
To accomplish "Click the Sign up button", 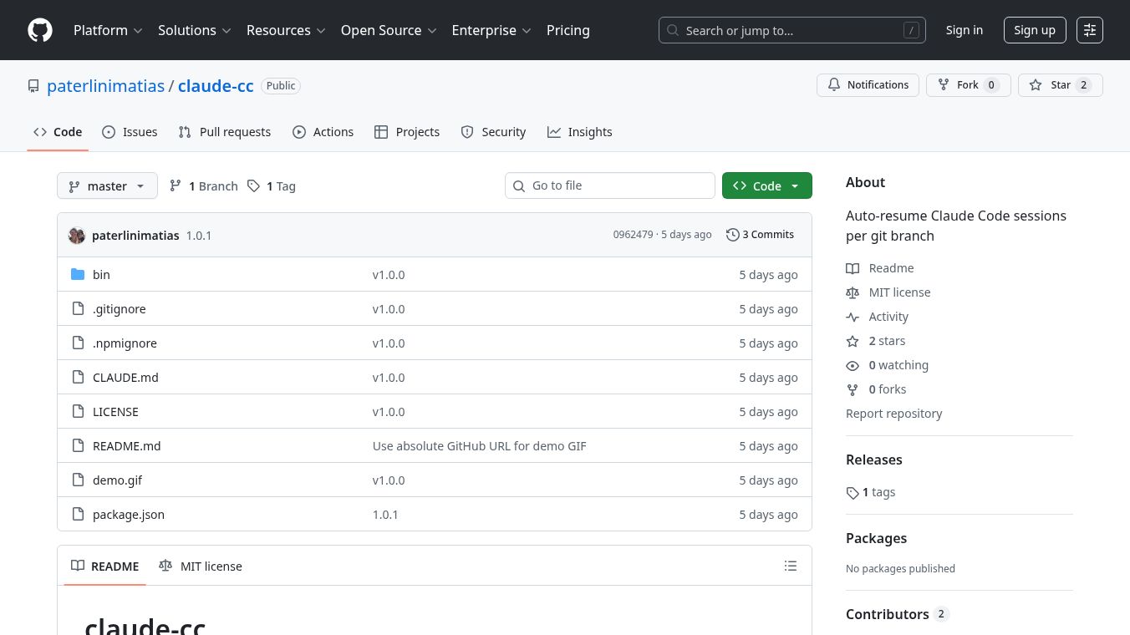I will (1034, 30).
